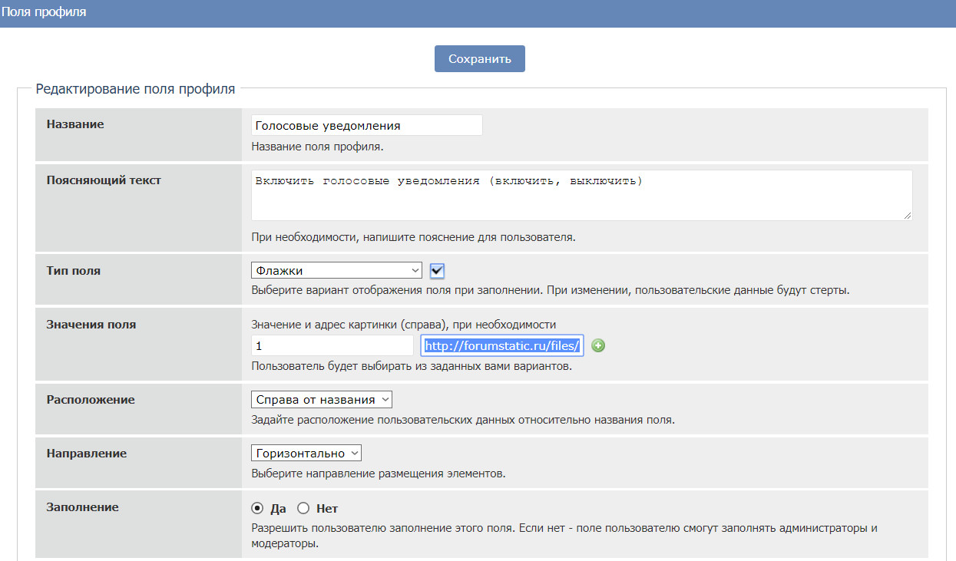Open the Тип поля dropdown showing Флажки
The image size is (956, 561).
(337, 270)
